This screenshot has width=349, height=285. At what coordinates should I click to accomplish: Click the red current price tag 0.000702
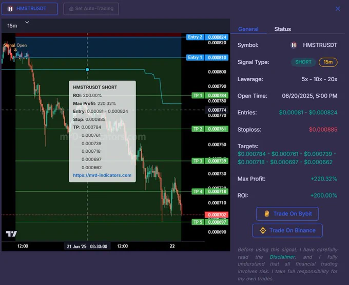point(217,215)
